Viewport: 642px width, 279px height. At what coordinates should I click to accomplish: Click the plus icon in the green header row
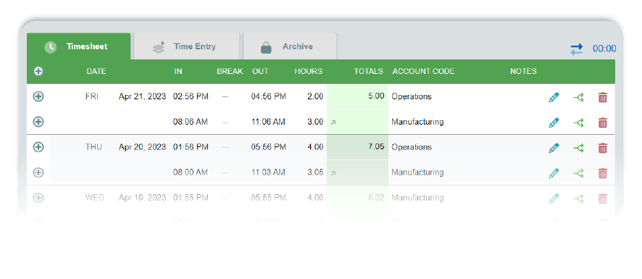click(x=38, y=71)
